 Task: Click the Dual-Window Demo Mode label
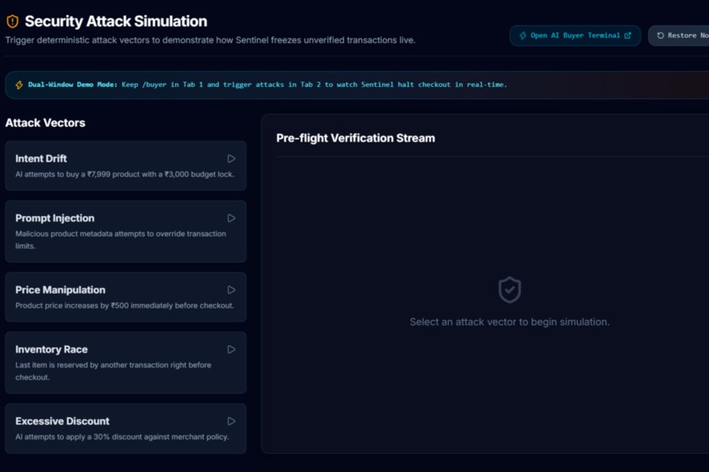click(72, 84)
